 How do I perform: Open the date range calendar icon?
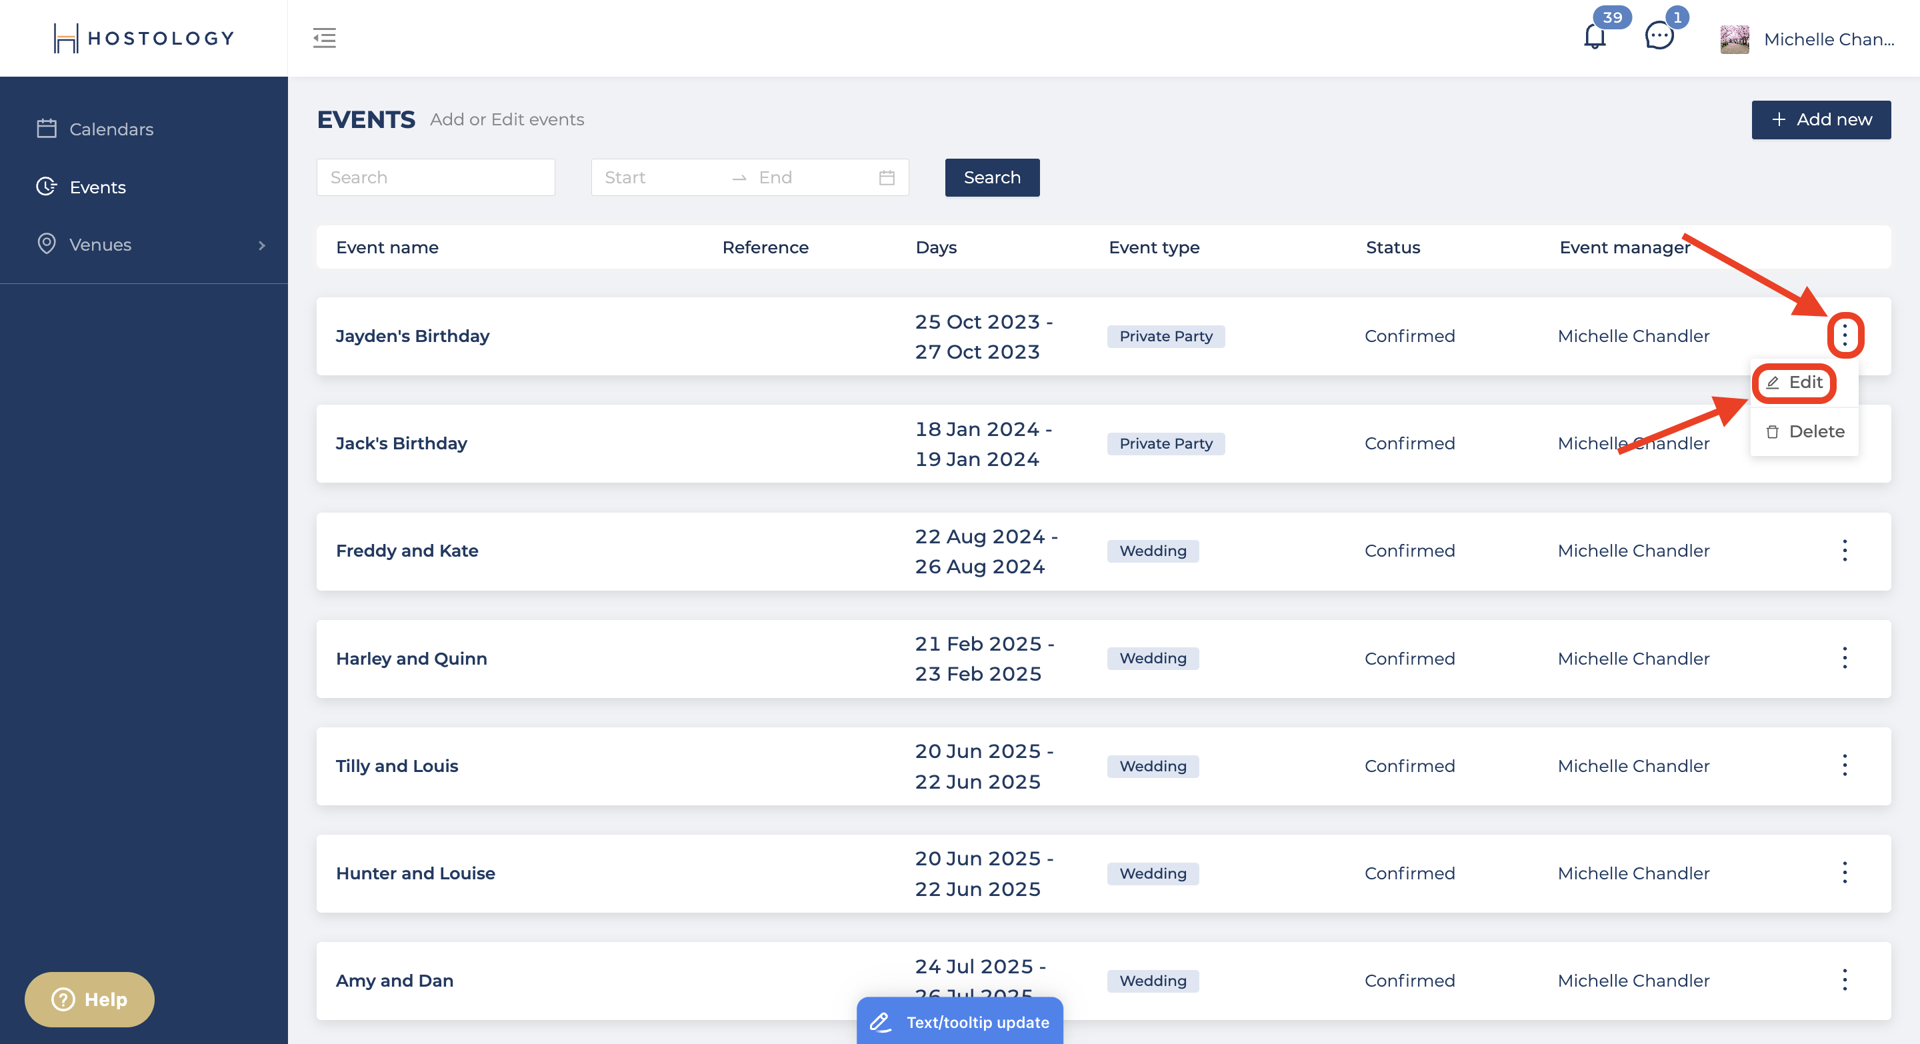point(886,178)
